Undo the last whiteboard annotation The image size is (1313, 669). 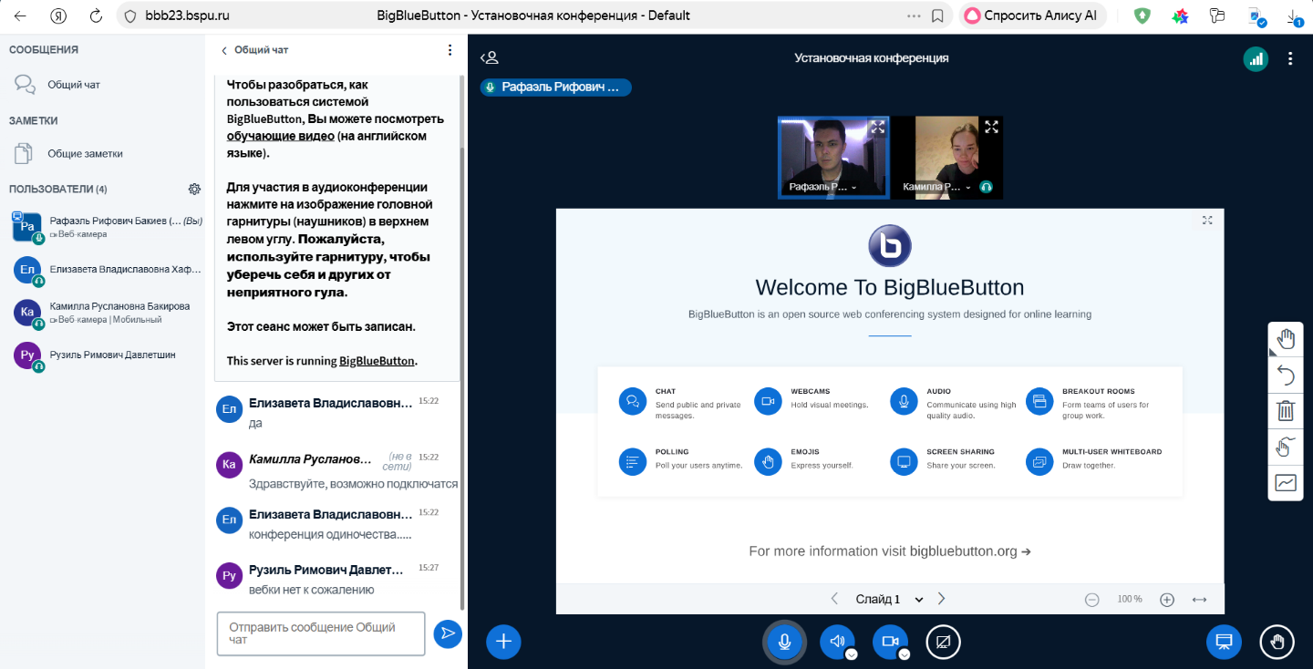1286,375
